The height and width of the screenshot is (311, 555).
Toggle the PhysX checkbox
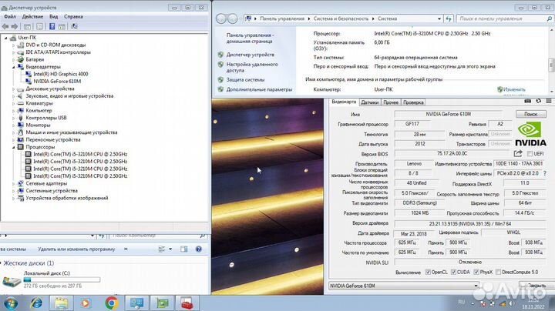coord(476,273)
